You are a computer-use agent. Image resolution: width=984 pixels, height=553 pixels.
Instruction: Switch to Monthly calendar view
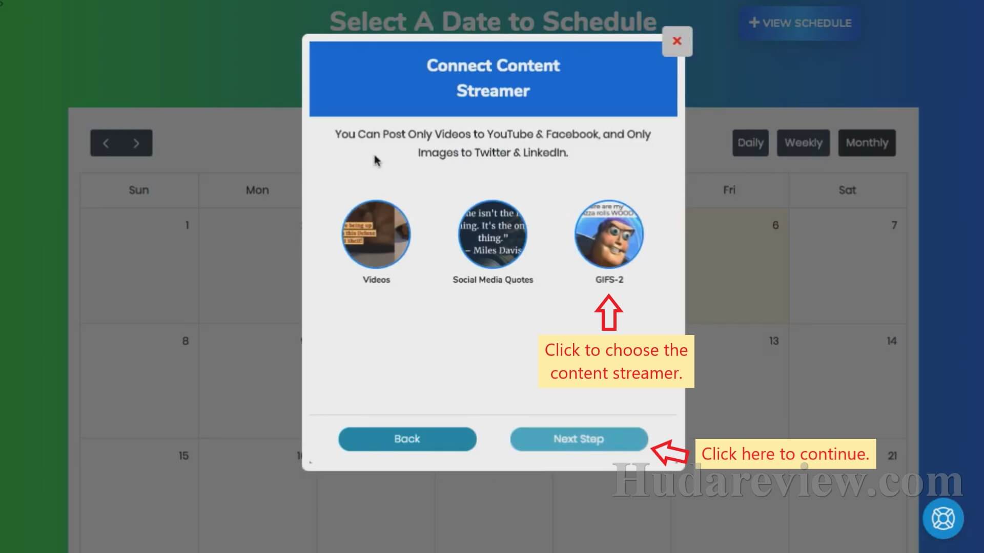(x=867, y=142)
